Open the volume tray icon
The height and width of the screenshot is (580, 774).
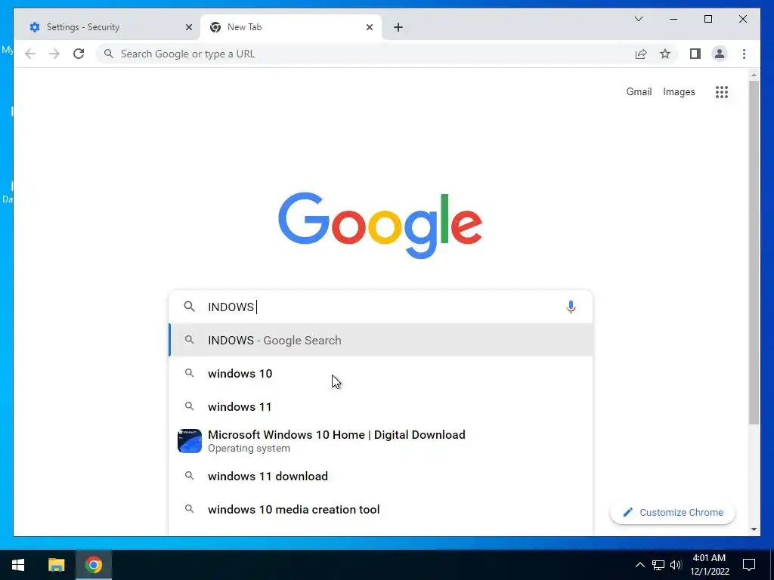coord(676,565)
